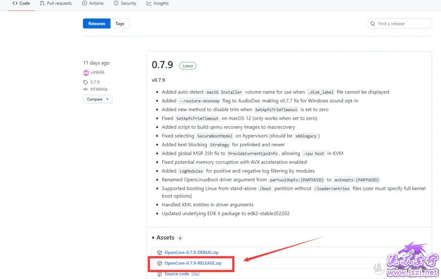The width and height of the screenshot is (441, 279).
Task: Go to the Actions tab
Action: point(93,3)
